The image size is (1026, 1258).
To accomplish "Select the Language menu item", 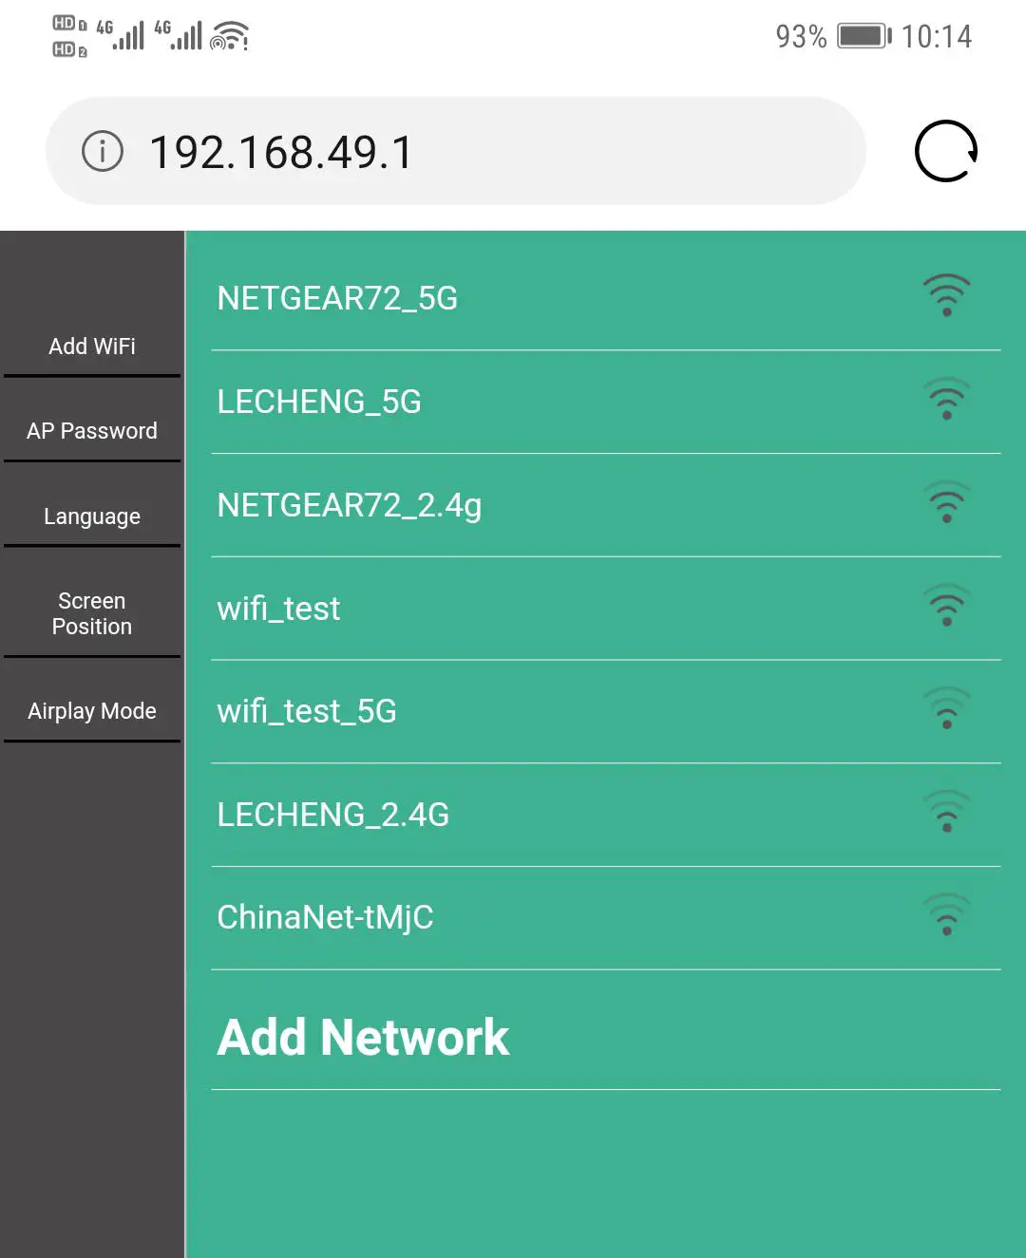I will point(92,516).
